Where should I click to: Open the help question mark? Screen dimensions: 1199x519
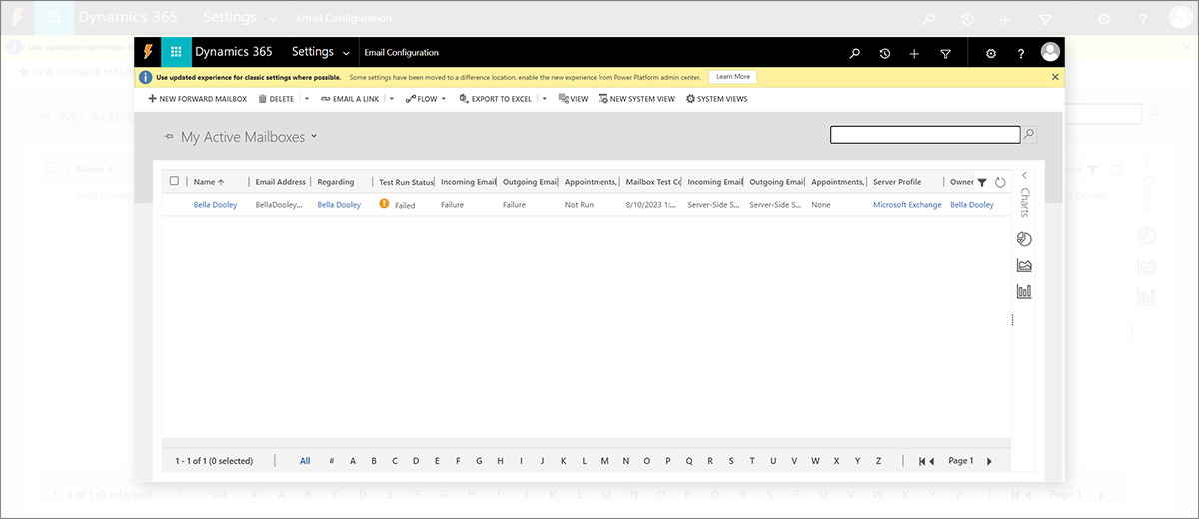(x=1020, y=53)
